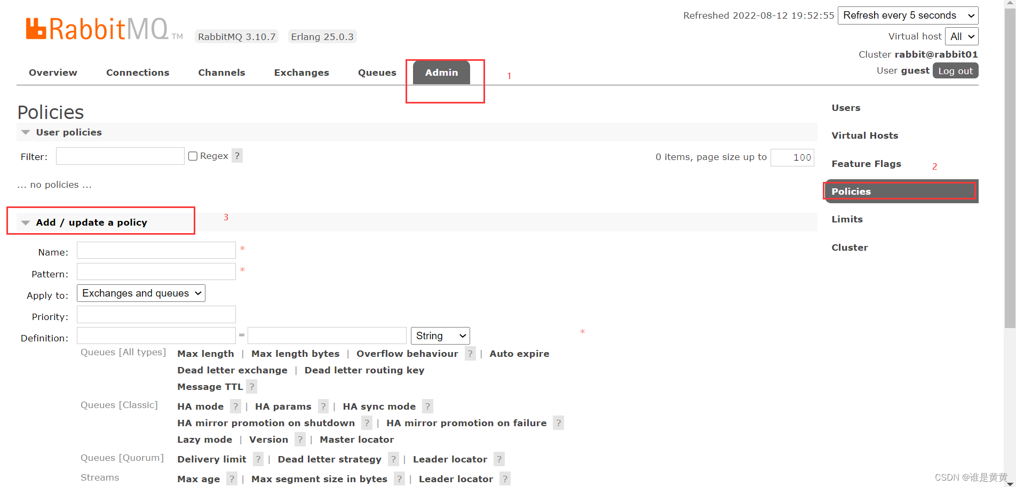Open help for the Regex filter option
The width and height of the screenshot is (1016, 487).
tap(237, 156)
